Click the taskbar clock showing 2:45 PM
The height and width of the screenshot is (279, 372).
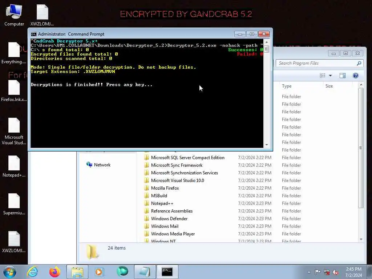353,272
